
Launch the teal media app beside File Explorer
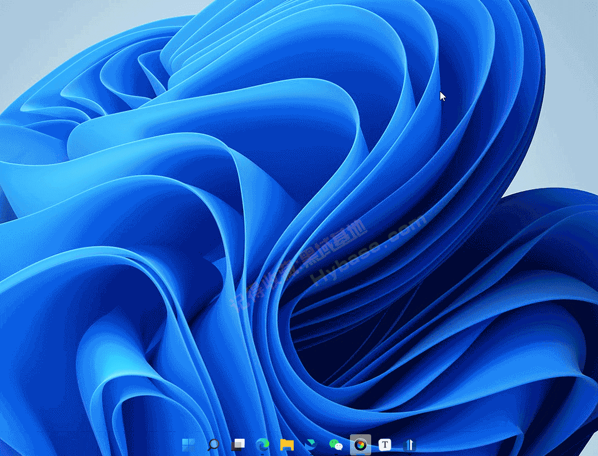click(x=311, y=444)
